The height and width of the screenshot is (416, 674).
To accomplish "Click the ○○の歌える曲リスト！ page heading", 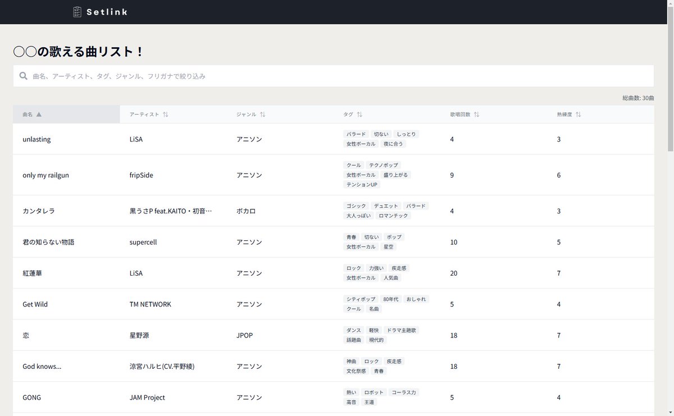I will 79,52.
